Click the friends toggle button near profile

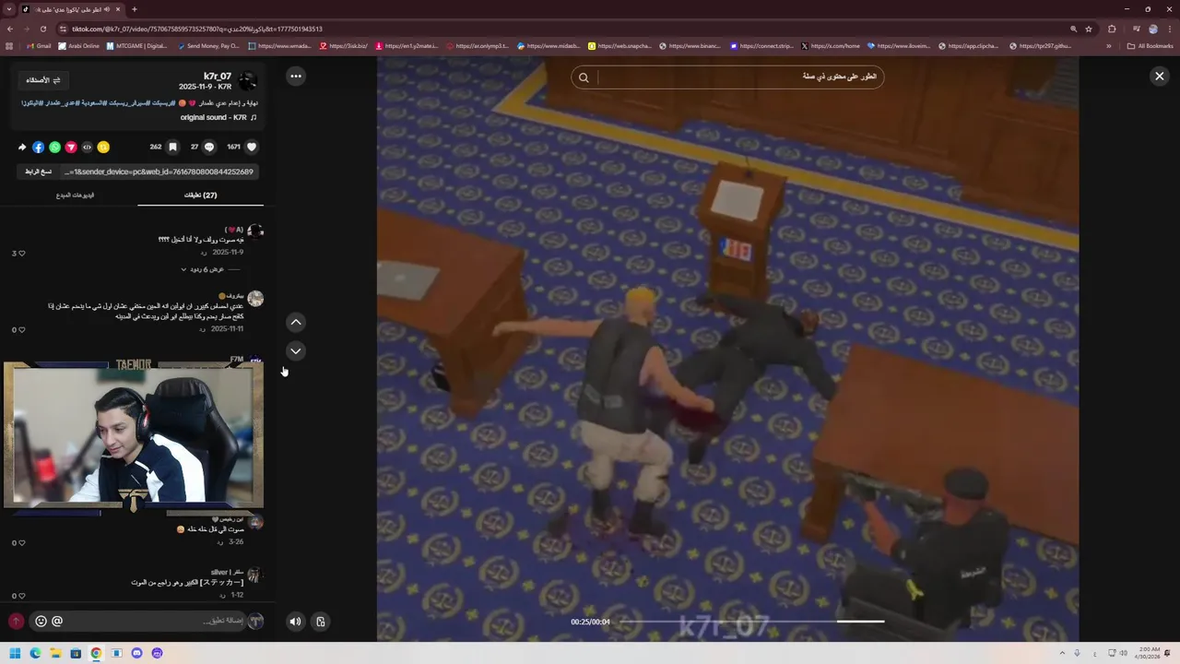pyautogui.click(x=42, y=80)
